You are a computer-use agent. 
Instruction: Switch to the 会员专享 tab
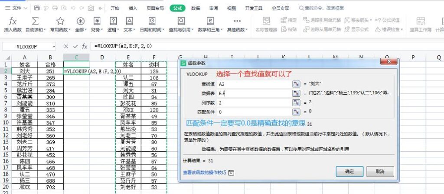click(281, 8)
